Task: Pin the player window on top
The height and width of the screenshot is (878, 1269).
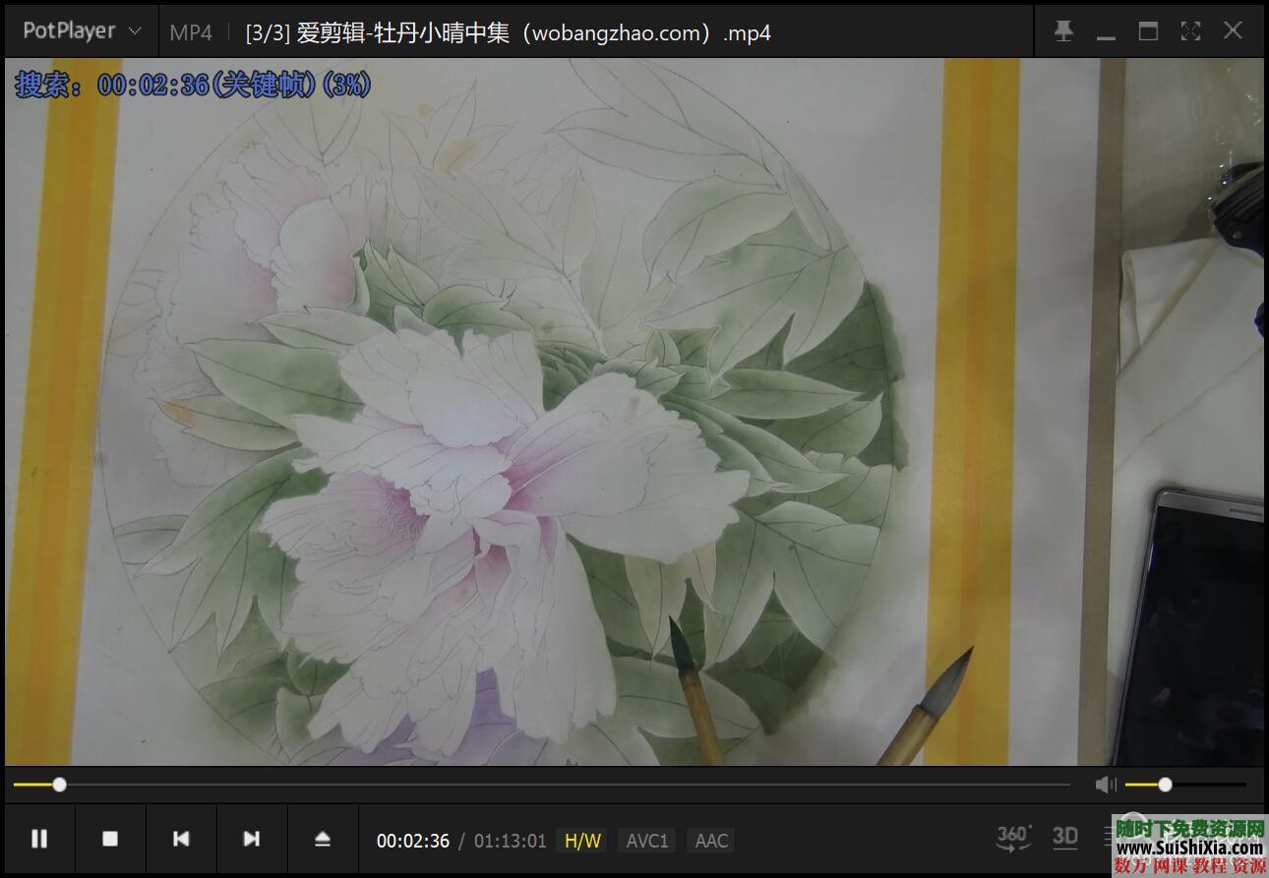Action: 1063,31
